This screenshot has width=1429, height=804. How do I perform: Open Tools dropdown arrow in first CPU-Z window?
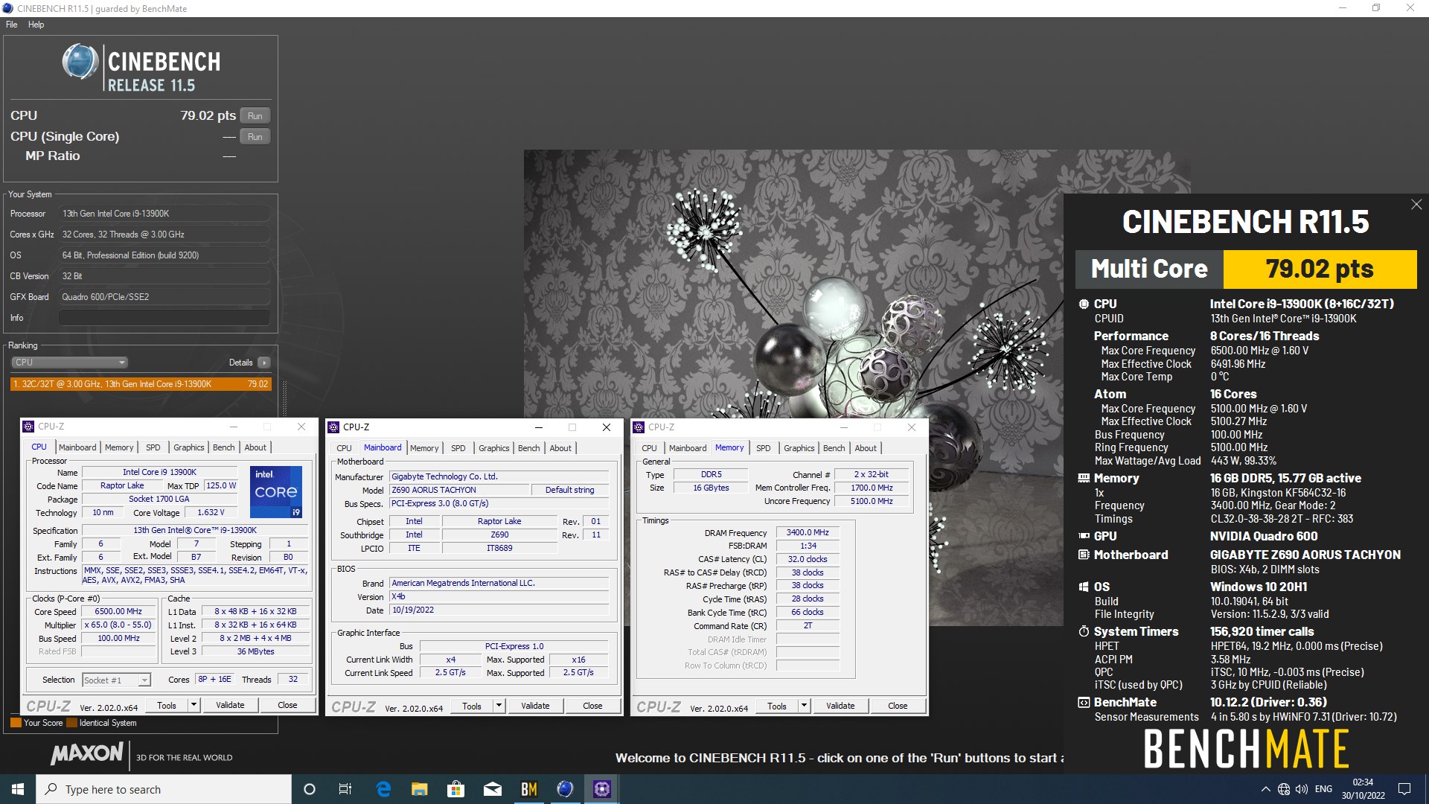pyautogui.click(x=194, y=705)
